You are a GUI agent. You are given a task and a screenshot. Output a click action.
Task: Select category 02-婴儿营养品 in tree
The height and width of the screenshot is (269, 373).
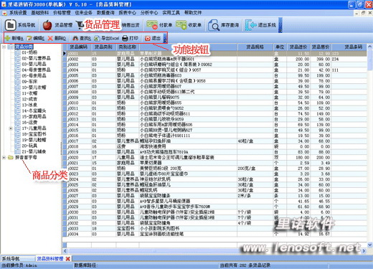pyautogui.click(x=36, y=58)
